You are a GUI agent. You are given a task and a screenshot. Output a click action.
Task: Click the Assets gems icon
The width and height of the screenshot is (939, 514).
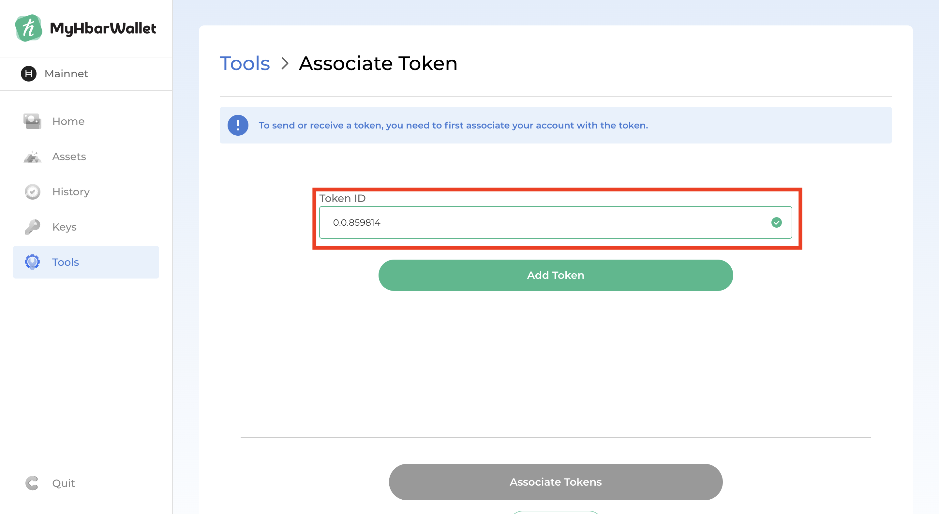pos(33,157)
